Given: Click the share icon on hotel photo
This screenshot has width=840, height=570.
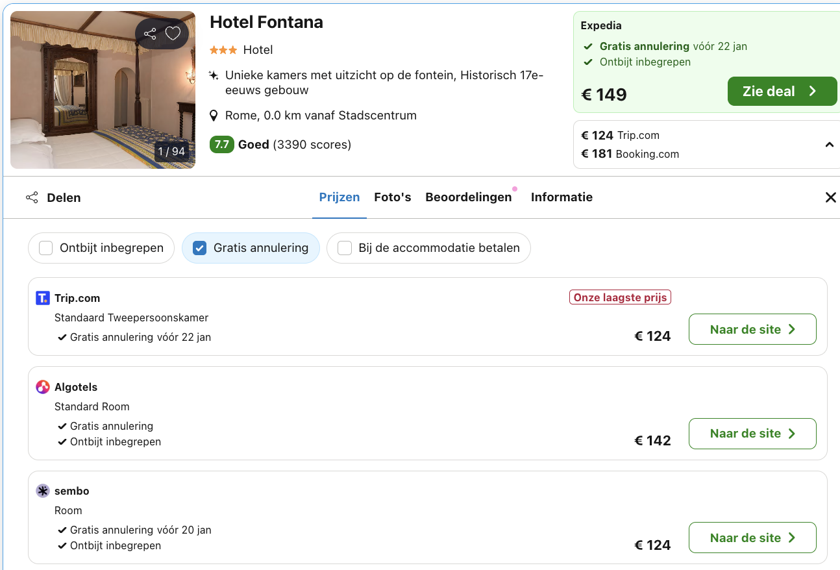Looking at the screenshot, I should point(150,34).
